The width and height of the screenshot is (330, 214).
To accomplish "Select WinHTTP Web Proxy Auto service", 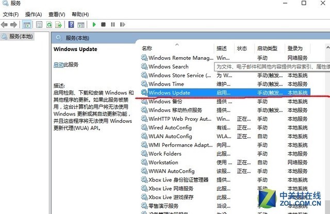I will pyautogui.click(x=225, y=119).
